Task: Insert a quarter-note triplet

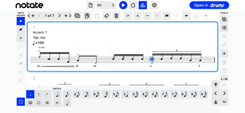Action: tap(126, 94)
